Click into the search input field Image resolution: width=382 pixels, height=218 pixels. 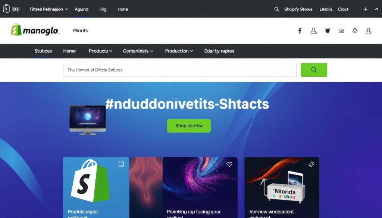pos(180,70)
